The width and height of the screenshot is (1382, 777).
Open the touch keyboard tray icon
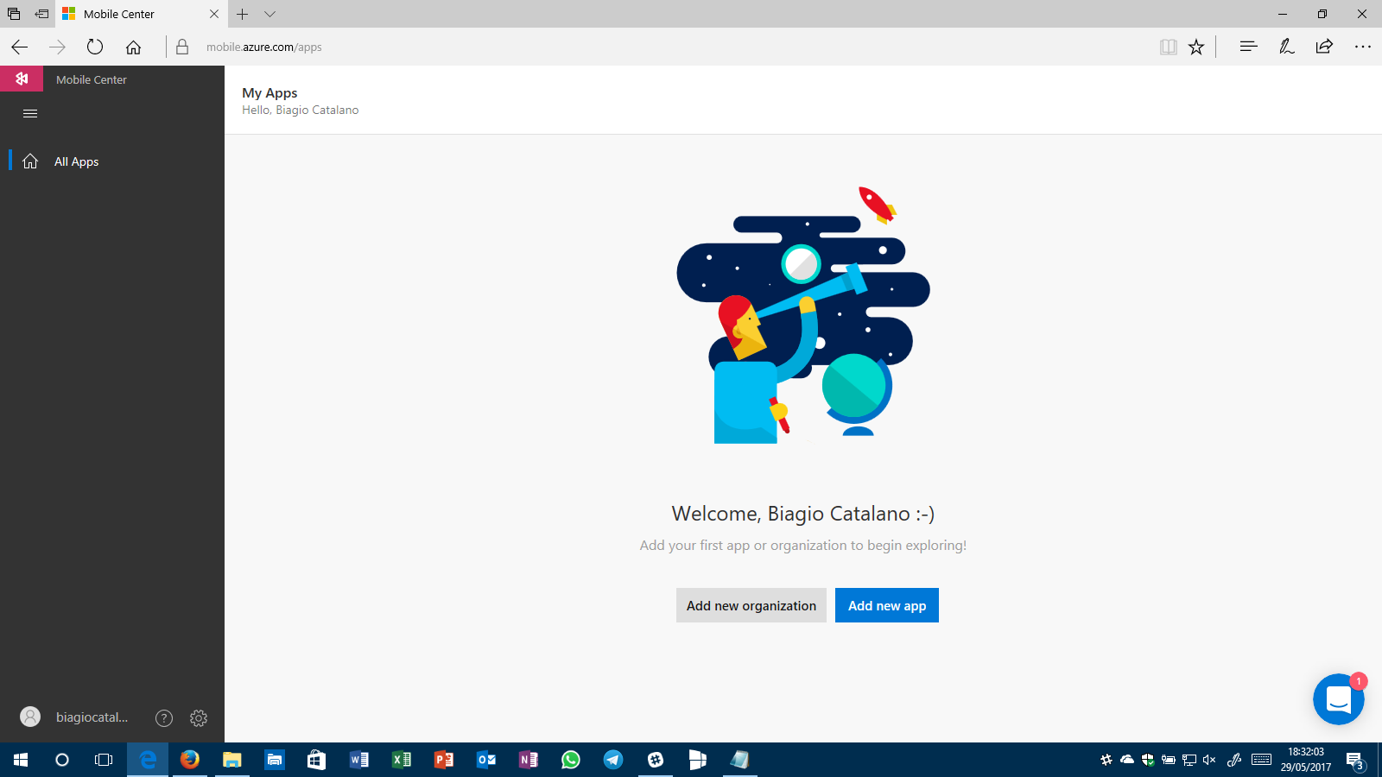click(x=1261, y=760)
